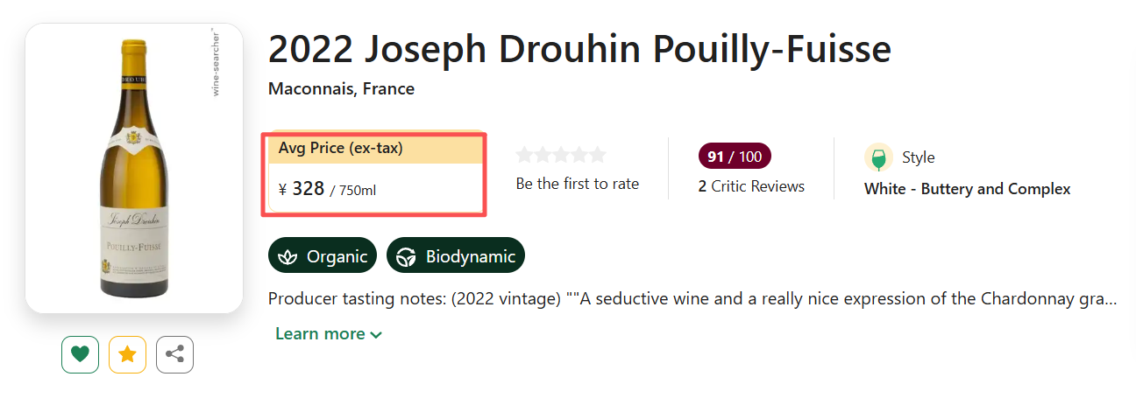Rate the wine with the fifth star
Viewport: 1136px width, 398px height.
point(598,156)
